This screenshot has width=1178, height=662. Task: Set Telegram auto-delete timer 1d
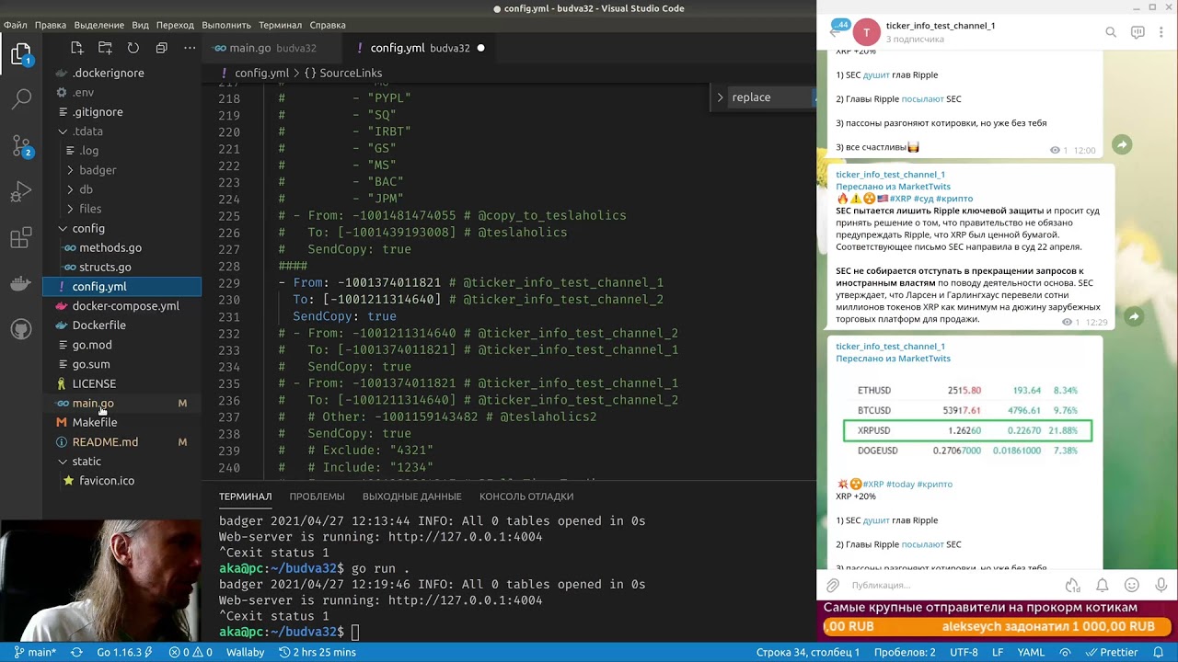coord(1072,585)
